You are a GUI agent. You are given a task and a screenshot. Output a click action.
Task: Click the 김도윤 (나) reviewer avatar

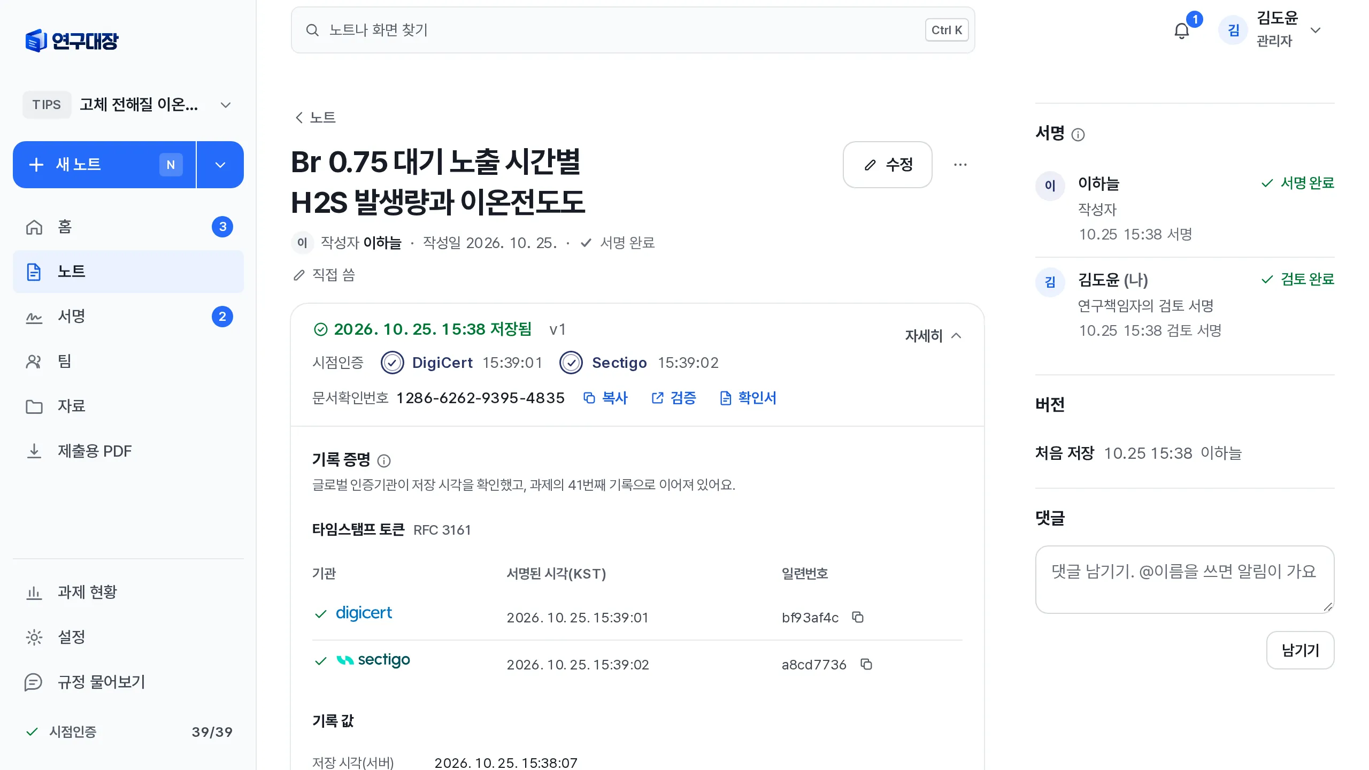1050,282
